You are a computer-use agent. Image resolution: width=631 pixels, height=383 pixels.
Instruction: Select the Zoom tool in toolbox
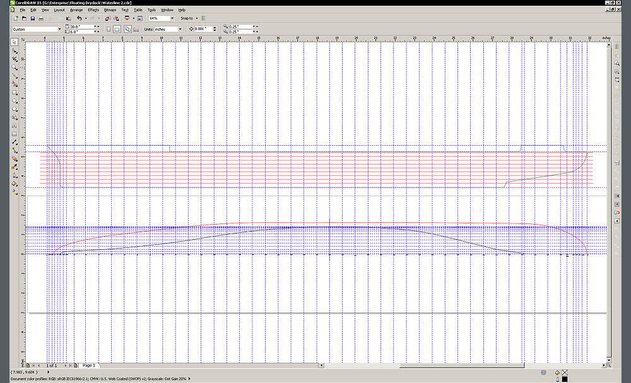click(x=15, y=67)
